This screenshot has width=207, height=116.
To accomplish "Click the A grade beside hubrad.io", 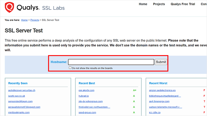I will pos(134,96).
